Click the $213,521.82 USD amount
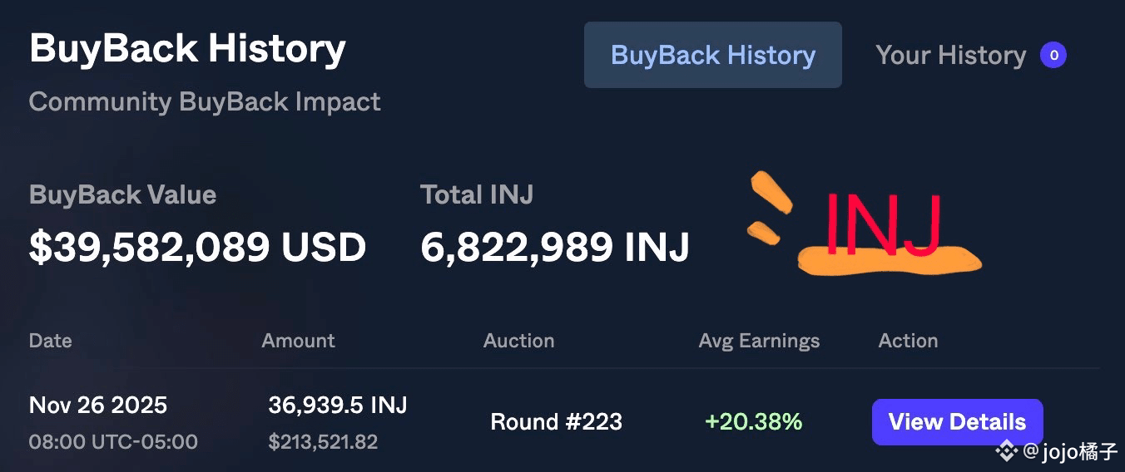Screen dimensions: 1125x472 (x=323, y=442)
